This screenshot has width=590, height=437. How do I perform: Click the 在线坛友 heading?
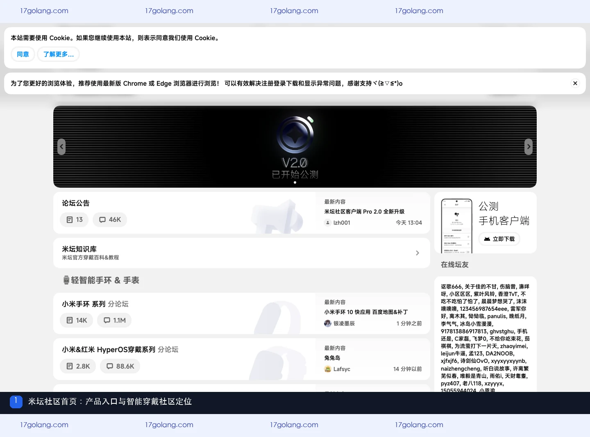pyautogui.click(x=455, y=265)
